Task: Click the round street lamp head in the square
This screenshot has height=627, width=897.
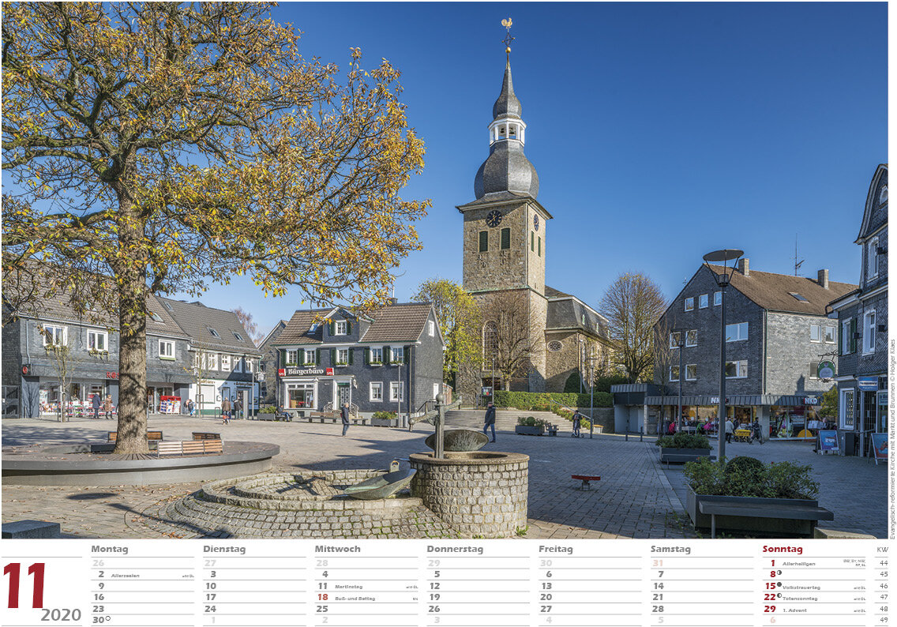Action: point(722,257)
